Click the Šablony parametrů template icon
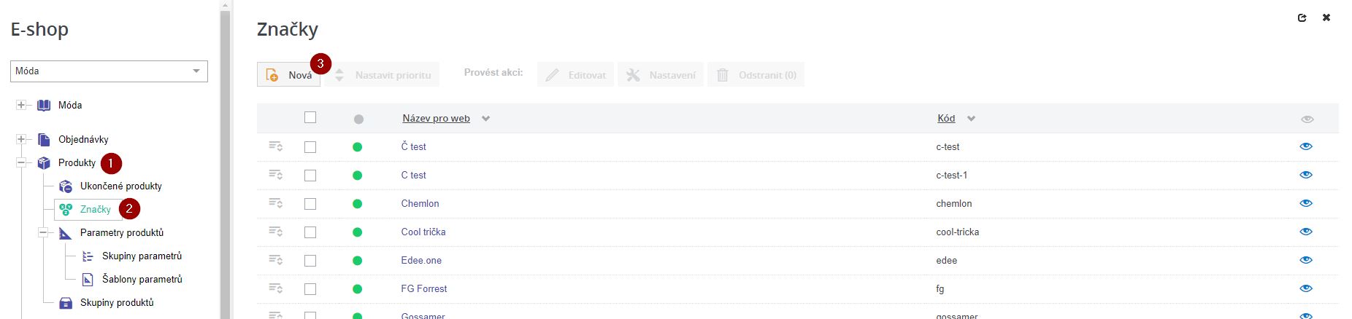 click(x=88, y=280)
